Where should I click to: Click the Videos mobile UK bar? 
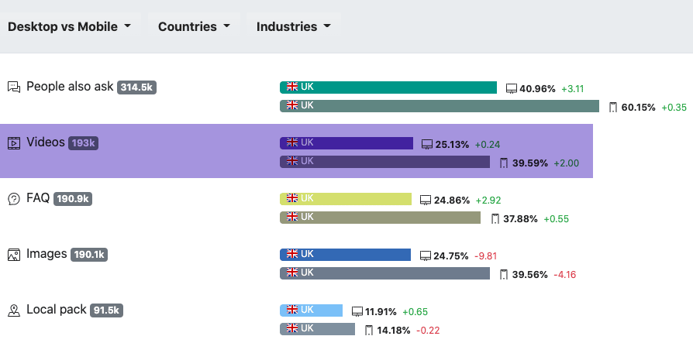tap(384, 162)
